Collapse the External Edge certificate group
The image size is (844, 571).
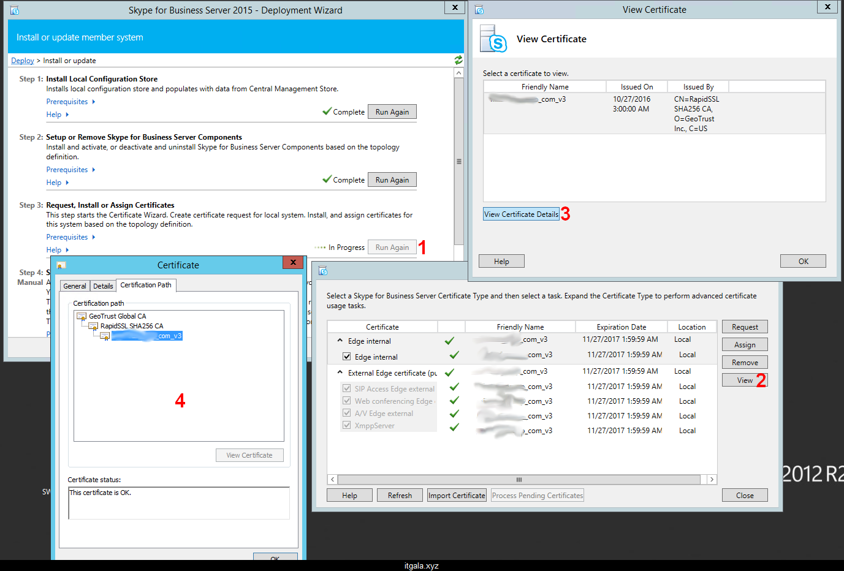340,372
